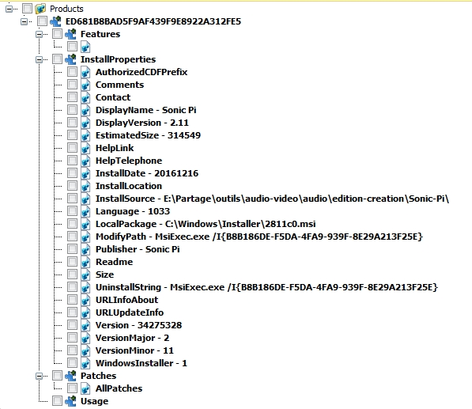
Task: Click the value icon beside AllPatches
Action: [x=85, y=388]
